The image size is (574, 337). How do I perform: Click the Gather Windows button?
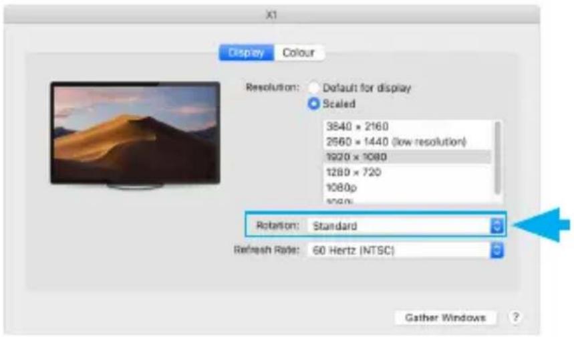pos(445,317)
